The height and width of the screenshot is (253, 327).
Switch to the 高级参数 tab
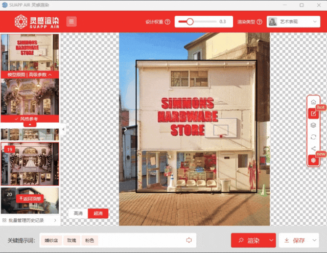(40, 75)
